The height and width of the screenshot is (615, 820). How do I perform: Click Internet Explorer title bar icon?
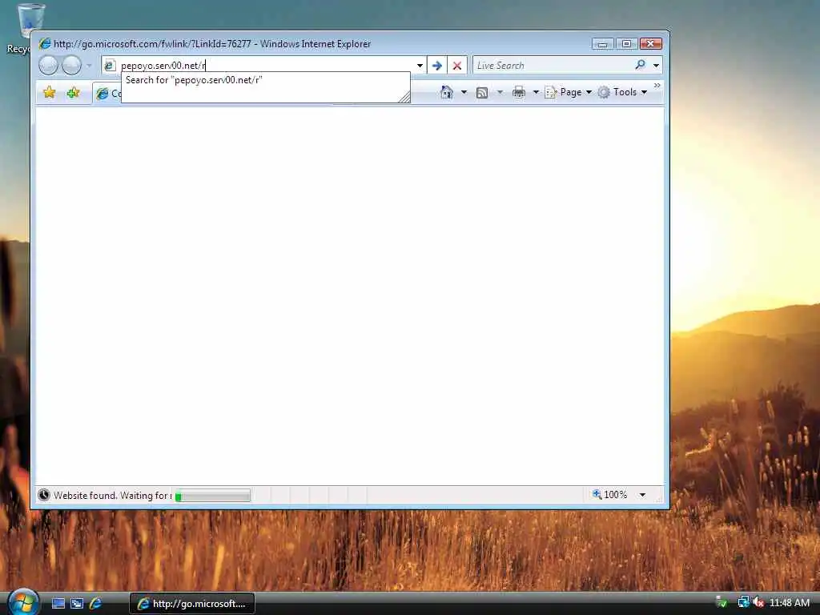[45, 43]
